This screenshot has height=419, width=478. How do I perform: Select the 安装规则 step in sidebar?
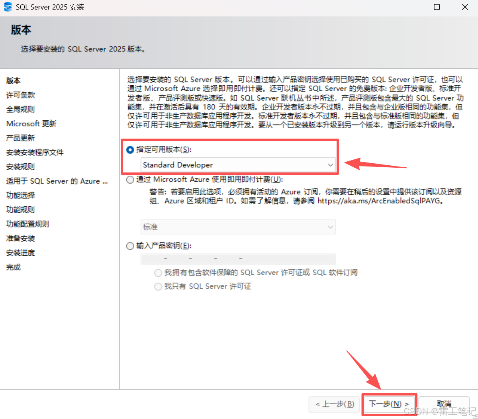(x=21, y=167)
